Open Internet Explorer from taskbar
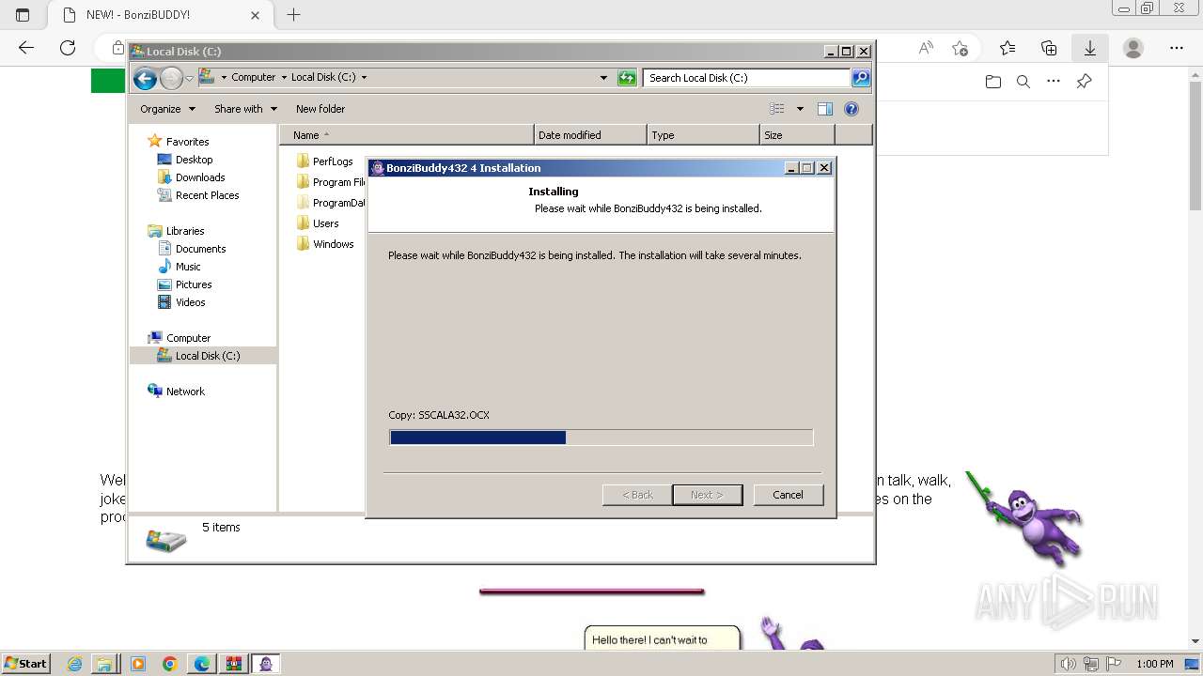Screen dimensions: 1203x676 point(75,664)
